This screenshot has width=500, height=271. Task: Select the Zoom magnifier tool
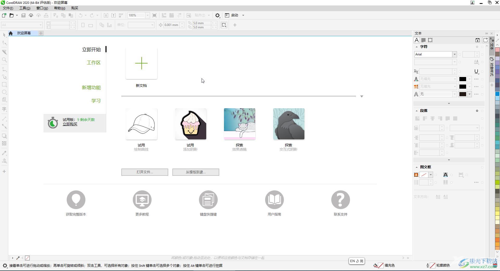(4, 60)
